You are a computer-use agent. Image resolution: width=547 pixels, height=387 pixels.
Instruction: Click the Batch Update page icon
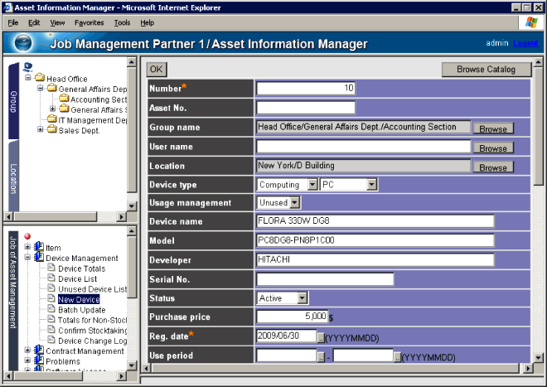51,310
